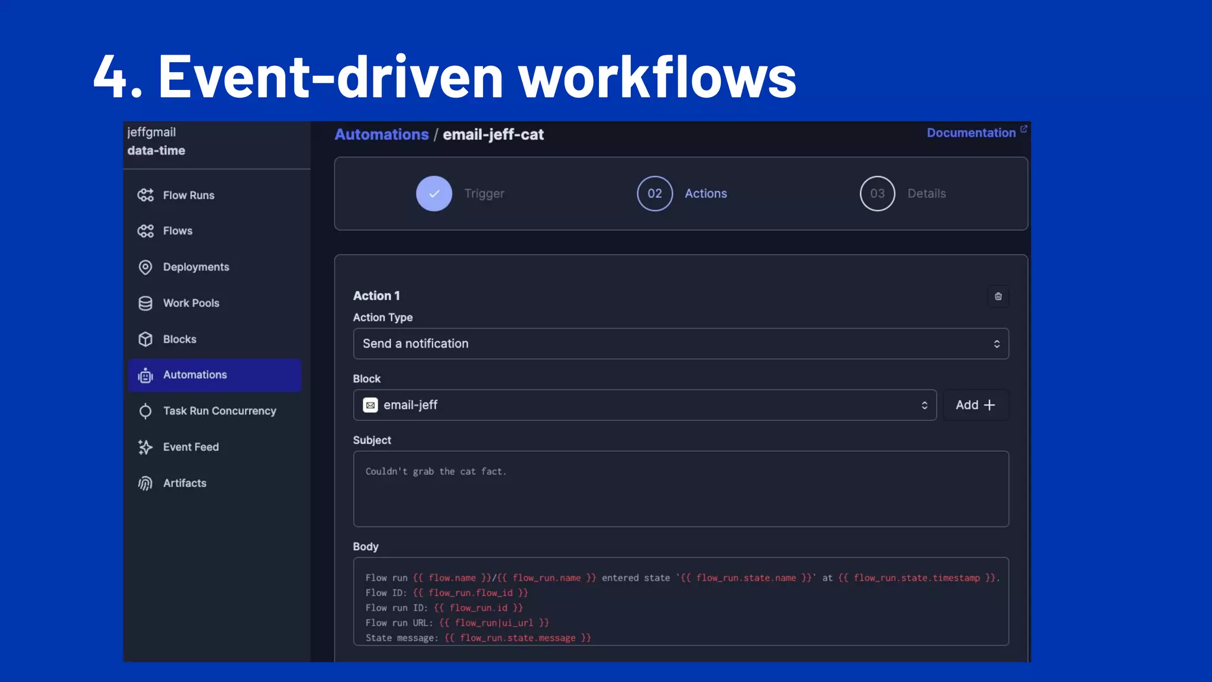
Task: Click the Task Run Concurrency icon
Action: [x=145, y=411]
